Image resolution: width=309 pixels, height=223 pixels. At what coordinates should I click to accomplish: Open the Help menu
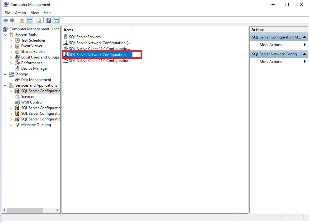[47, 13]
